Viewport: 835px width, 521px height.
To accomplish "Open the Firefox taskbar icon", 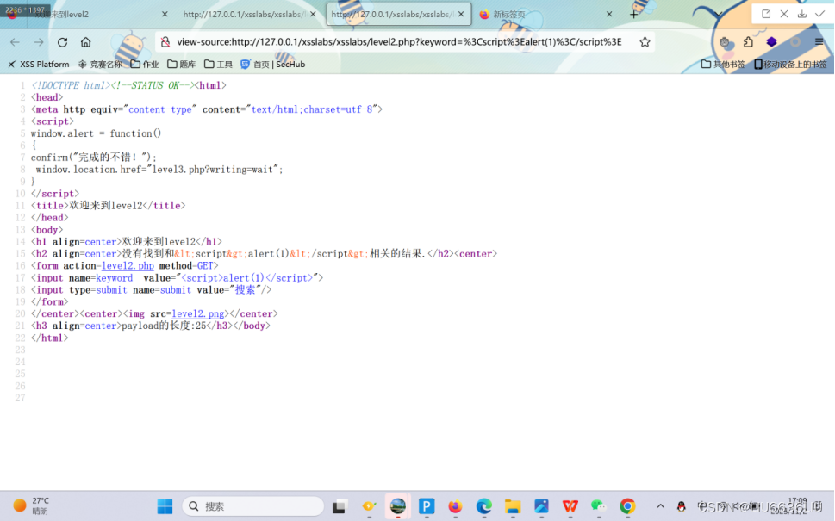I will coord(455,506).
